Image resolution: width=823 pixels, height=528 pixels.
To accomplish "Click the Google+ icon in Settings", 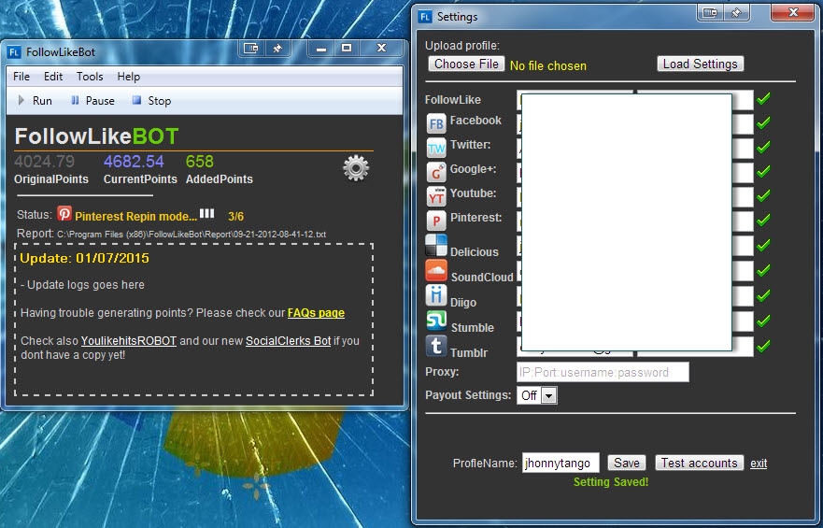I will [436, 172].
